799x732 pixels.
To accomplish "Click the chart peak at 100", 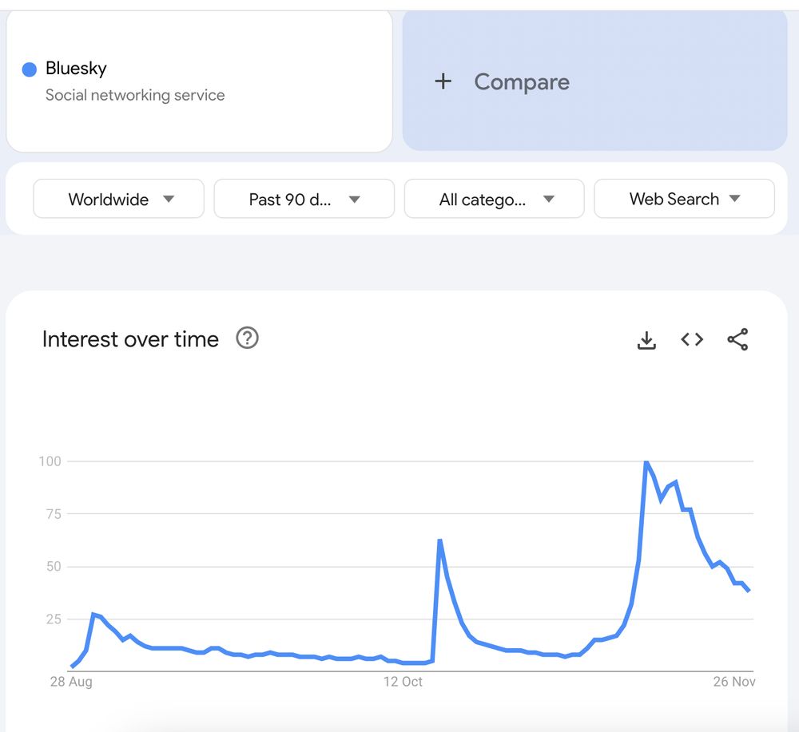I will [x=646, y=463].
